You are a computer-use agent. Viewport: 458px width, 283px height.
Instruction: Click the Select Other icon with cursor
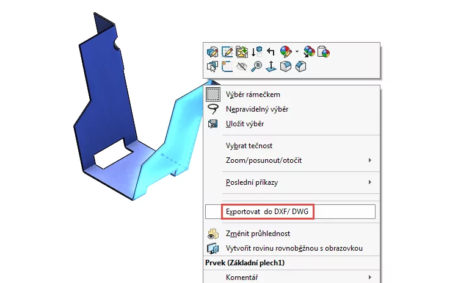click(x=213, y=66)
